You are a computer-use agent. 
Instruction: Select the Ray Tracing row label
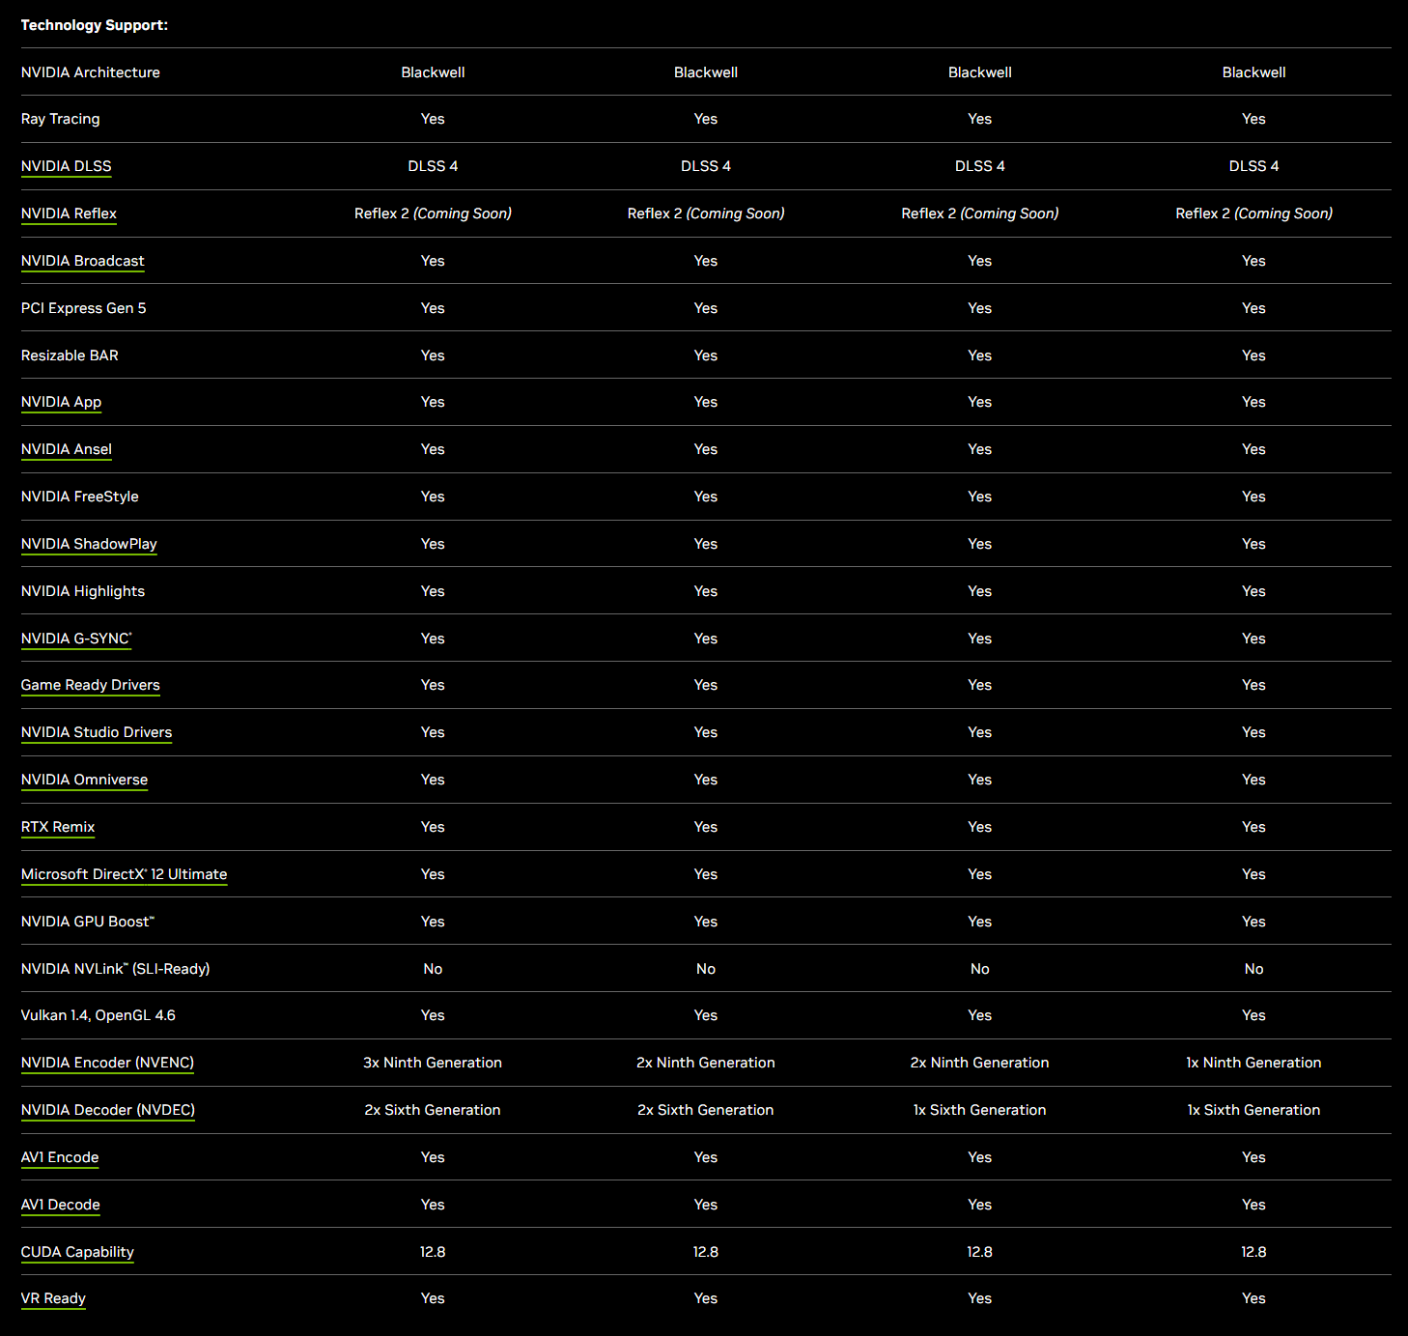pyautogui.click(x=60, y=118)
